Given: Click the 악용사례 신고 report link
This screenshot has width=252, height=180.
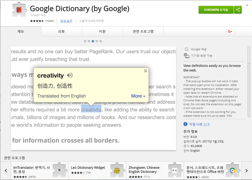Looking at the screenshot, I should 199,124.
